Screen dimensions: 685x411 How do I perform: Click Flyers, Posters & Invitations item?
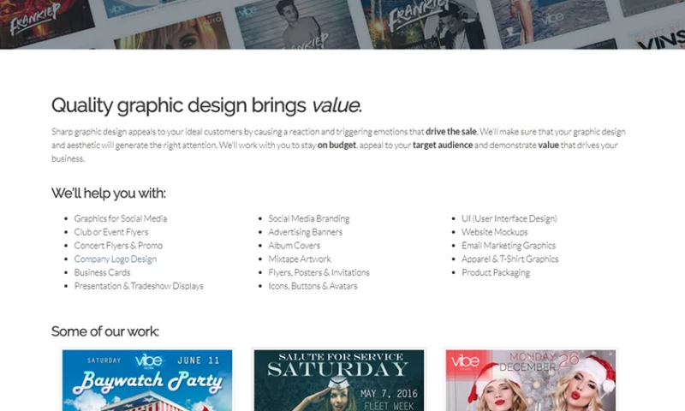click(x=319, y=272)
